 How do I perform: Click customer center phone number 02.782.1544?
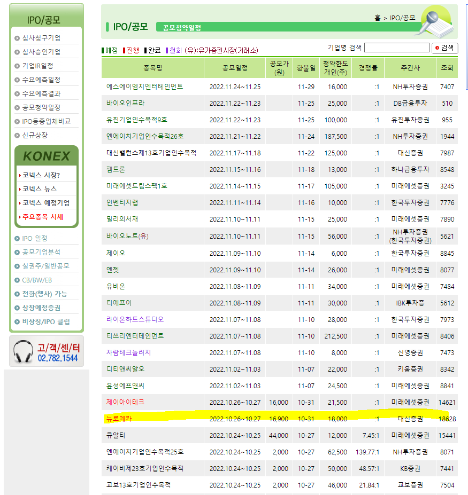58,358
